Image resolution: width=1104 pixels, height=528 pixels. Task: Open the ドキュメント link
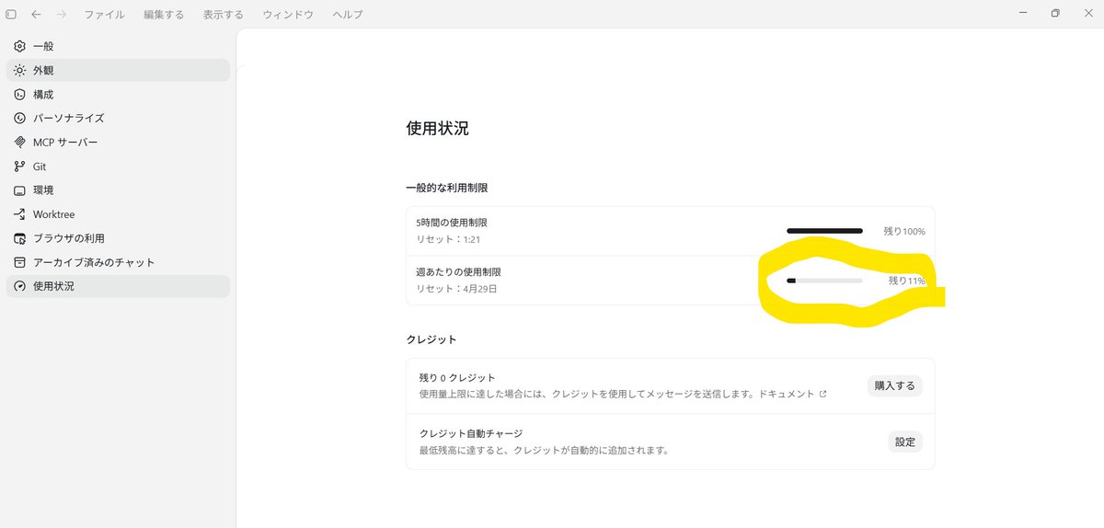788,394
